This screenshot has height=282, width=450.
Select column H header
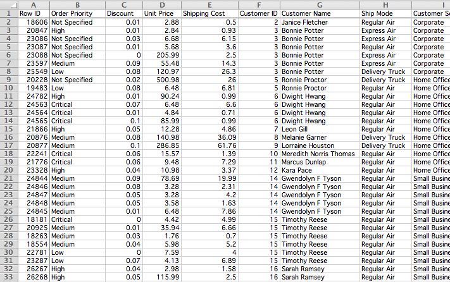pyautogui.click(x=385, y=5)
